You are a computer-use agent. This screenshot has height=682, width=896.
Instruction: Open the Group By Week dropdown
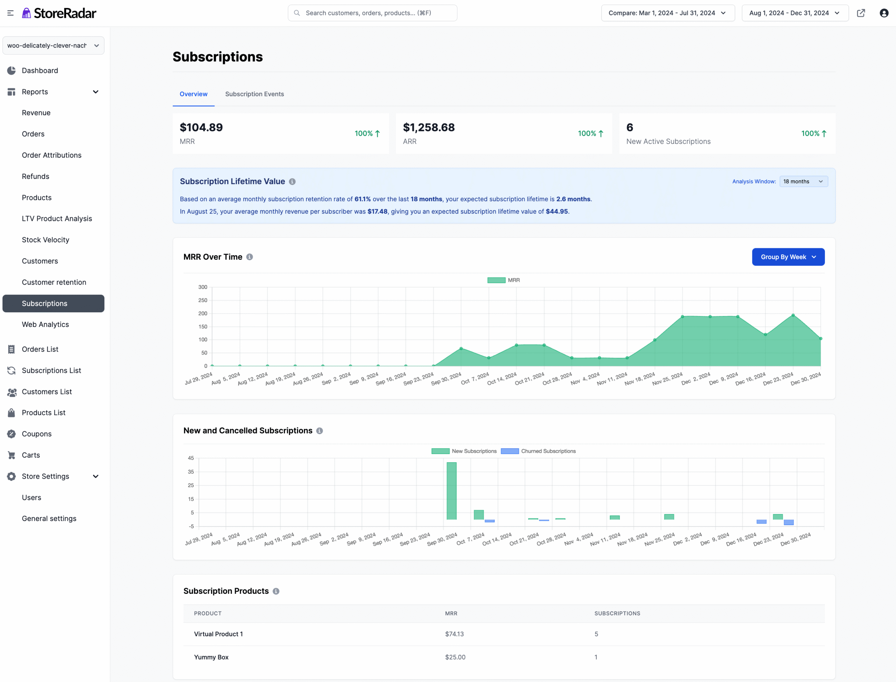(787, 257)
